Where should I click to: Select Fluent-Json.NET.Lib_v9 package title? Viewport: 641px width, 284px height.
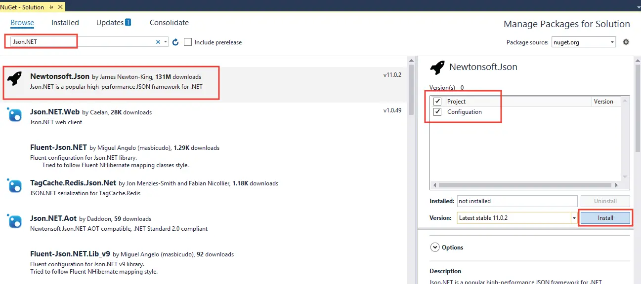[70, 254]
